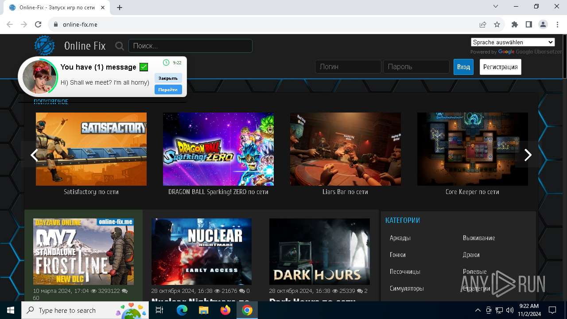This screenshot has height=319, width=567.
Task: Toggle the Chrome side panel icon
Action: point(529,24)
